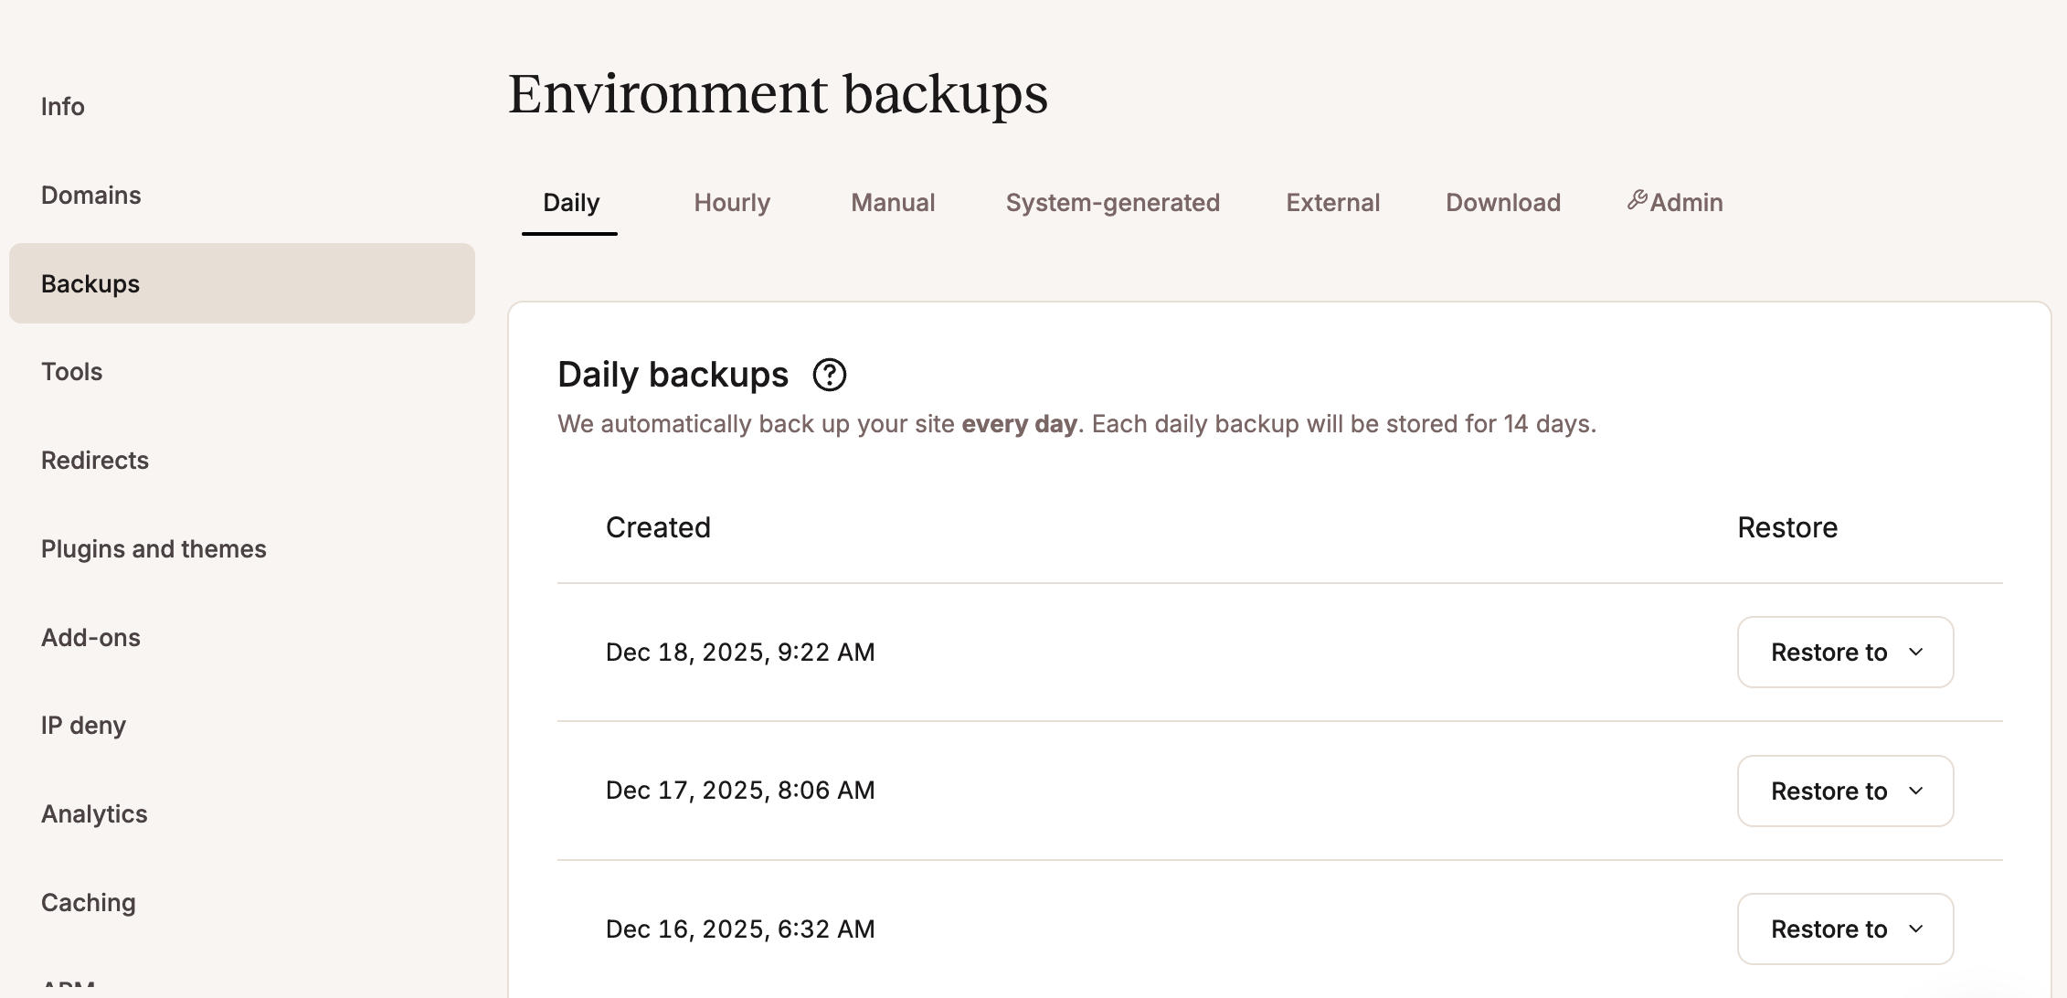Select Backups in the sidebar

pos(89,283)
